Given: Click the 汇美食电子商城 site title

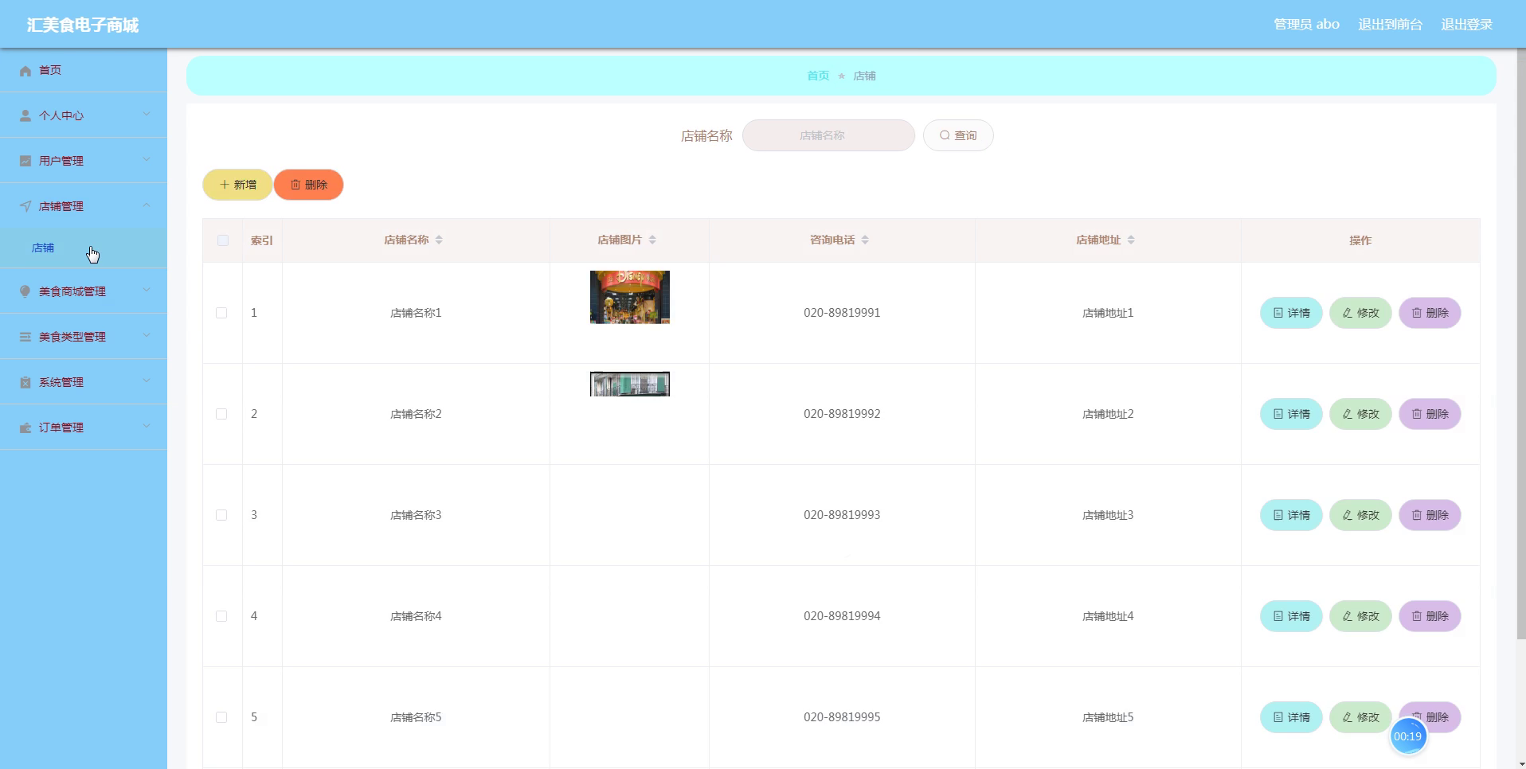Looking at the screenshot, I should coord(83,25).
